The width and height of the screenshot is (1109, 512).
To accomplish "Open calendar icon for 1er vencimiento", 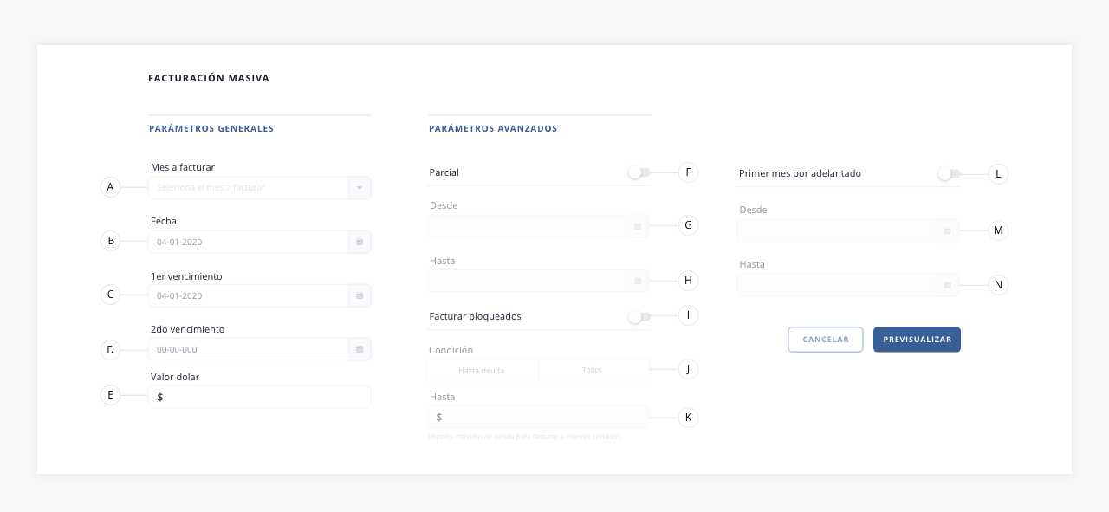I will [x=360, y=295].
